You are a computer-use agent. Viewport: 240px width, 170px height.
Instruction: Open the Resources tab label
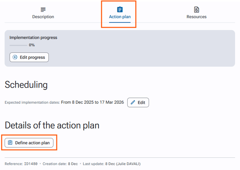click(196, 17)
